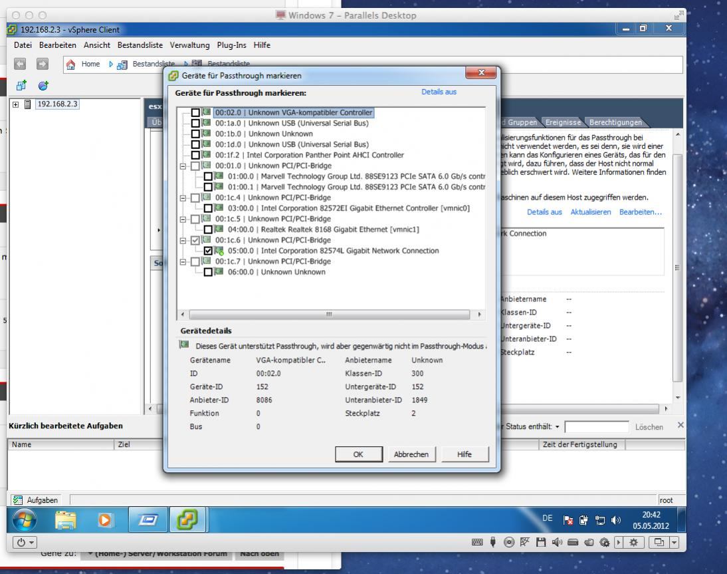Screen dimensions: 727x574
Task: Click Abbrechen to cancel the dialog
Action: 411,454
